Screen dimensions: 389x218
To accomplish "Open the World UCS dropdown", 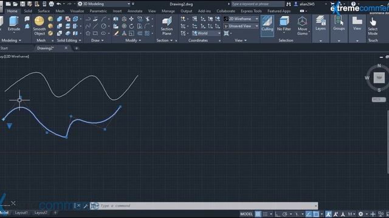I will point(207,33).
